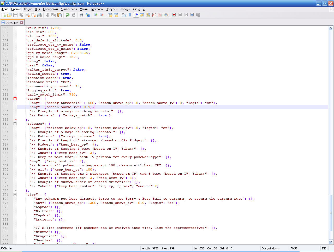Collapse the "release" block fold marker

[15, 124]
